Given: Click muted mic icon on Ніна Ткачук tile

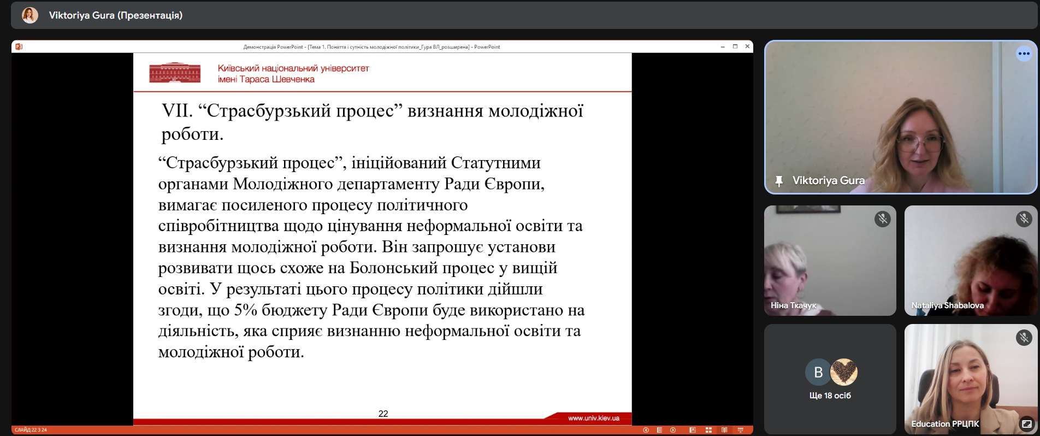Looking at the screenshot, I should coord(882,219).
